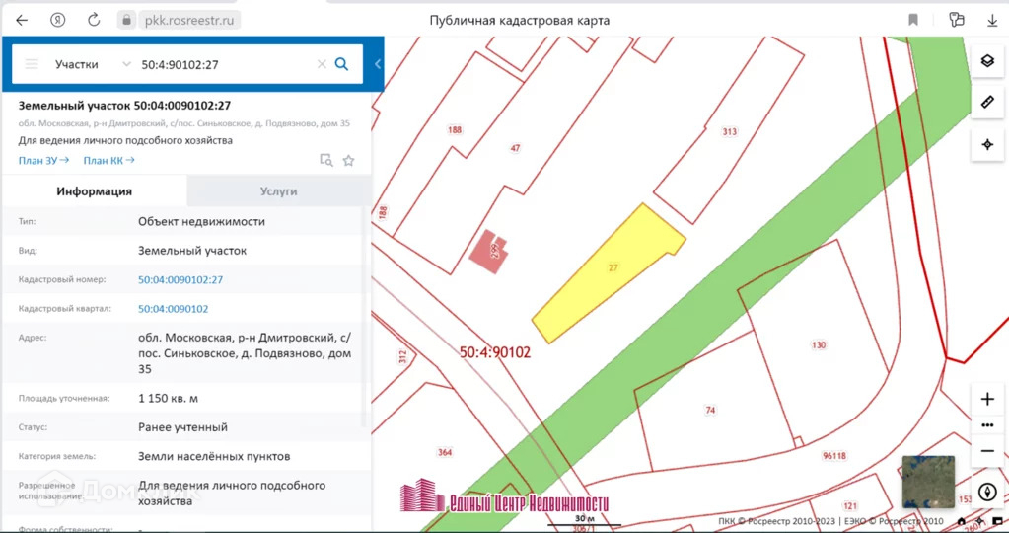Screen dimensions: 1009x533
Task: Click the status value Ранее учтенный
Action: click(x=182, y=427)
